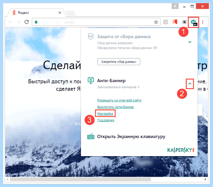Maximize the browser window

point(192,6)
